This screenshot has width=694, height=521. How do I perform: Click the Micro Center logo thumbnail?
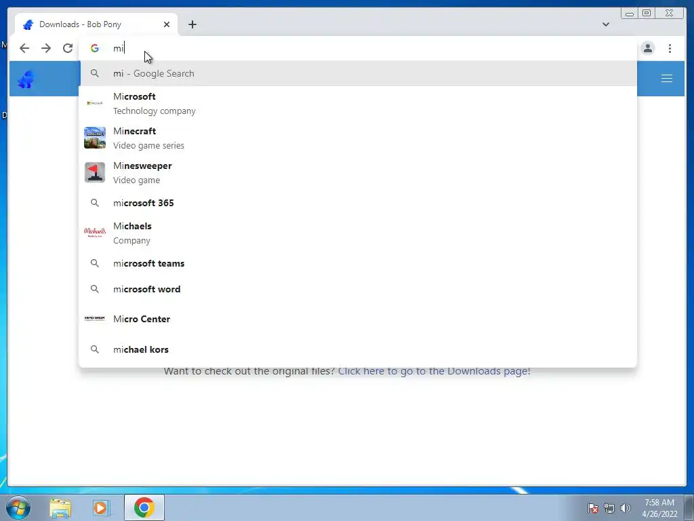[95, 319]
